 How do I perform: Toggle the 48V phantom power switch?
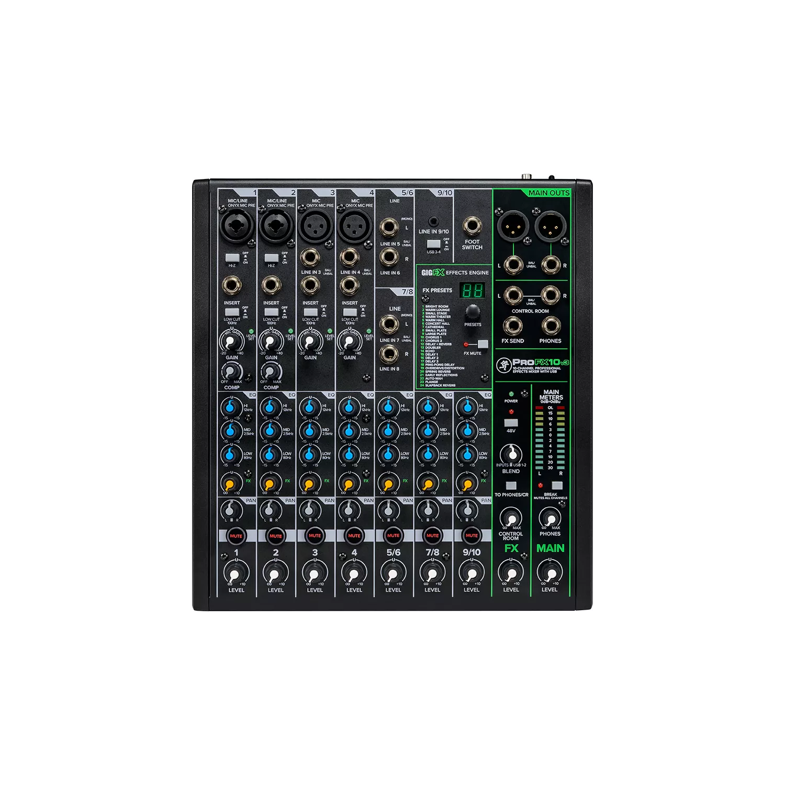511,423
